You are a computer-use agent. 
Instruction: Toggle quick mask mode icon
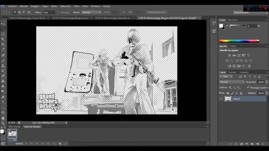[3, 138]
